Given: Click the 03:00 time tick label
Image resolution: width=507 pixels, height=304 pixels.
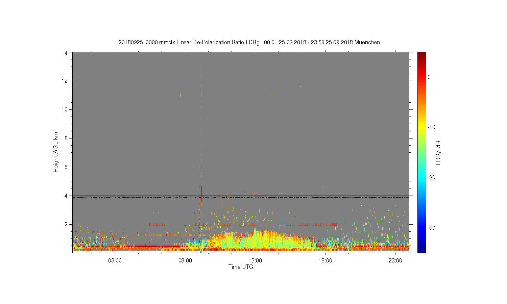Looking at the screenshot, I should [x=115, y=261].
